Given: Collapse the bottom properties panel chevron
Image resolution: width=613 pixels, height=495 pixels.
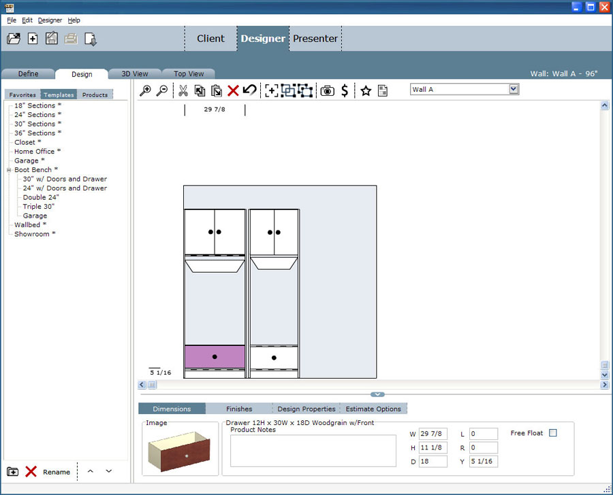Looking at the screenshot, I should tap(378, 394).
